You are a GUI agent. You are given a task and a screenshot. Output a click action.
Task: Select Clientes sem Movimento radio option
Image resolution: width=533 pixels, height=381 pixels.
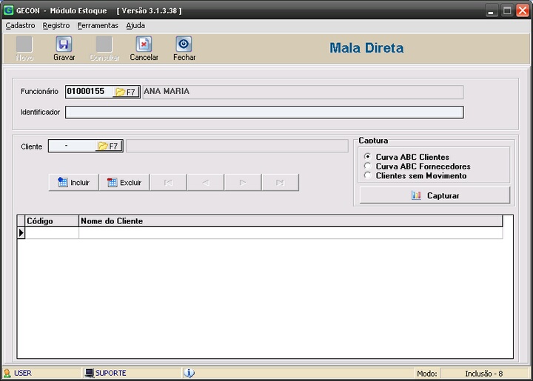(368, 175)
